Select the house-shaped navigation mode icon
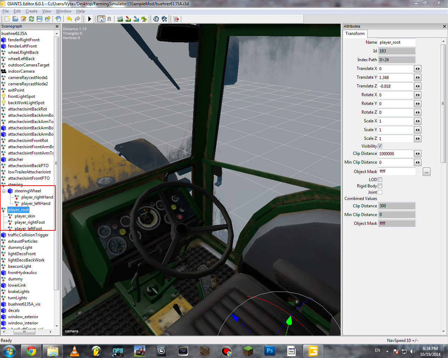This screenshot has height=358, width=448. click(101, 19)
